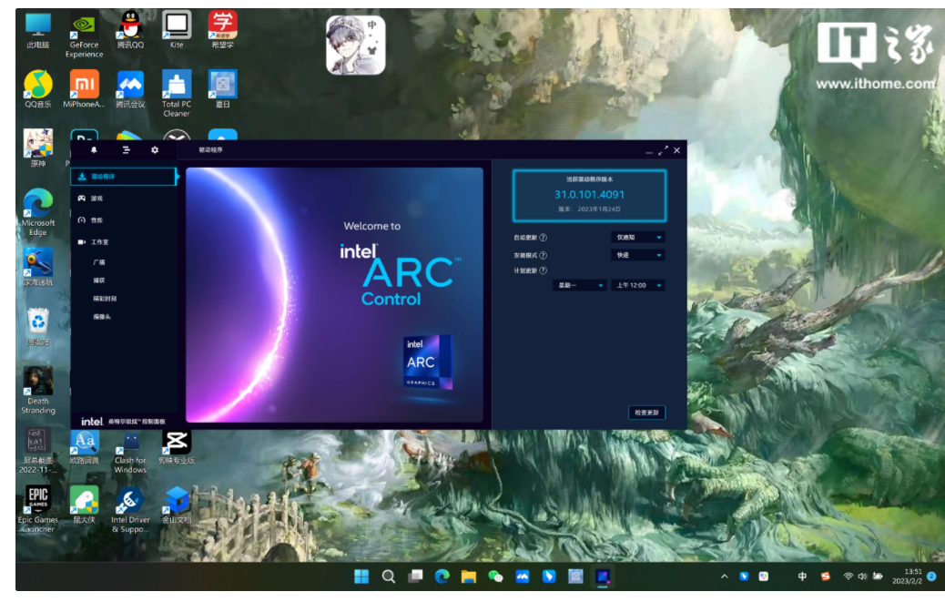Open Kite desktop icon
Screen dimensions: 945x602
(x=177, y=31)
